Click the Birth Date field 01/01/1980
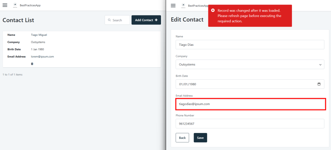This screenshot has height=150, width=331. click(250, 84)
